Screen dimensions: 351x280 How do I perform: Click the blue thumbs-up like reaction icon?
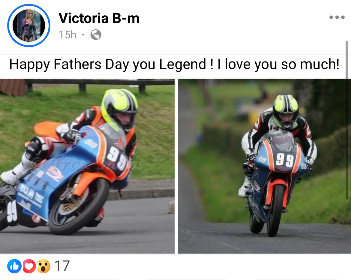pyautogui.click(x=14, y=266)
